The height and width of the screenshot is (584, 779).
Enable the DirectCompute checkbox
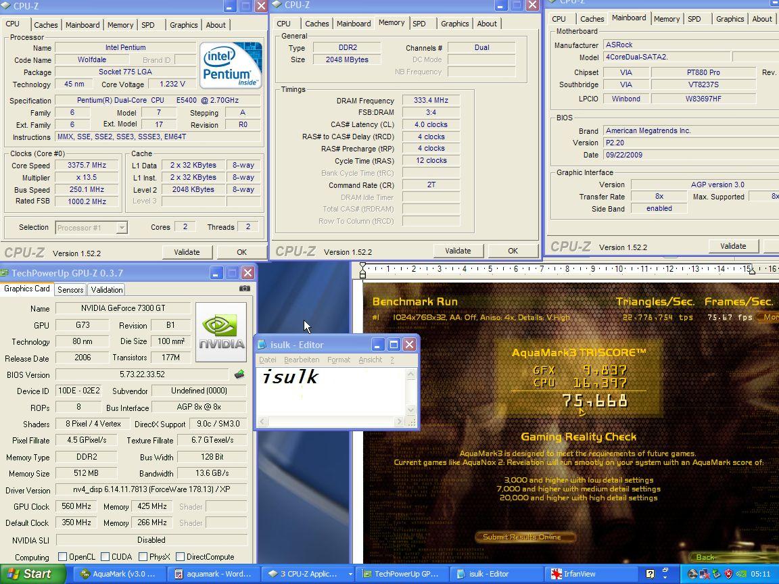[181, 557]
